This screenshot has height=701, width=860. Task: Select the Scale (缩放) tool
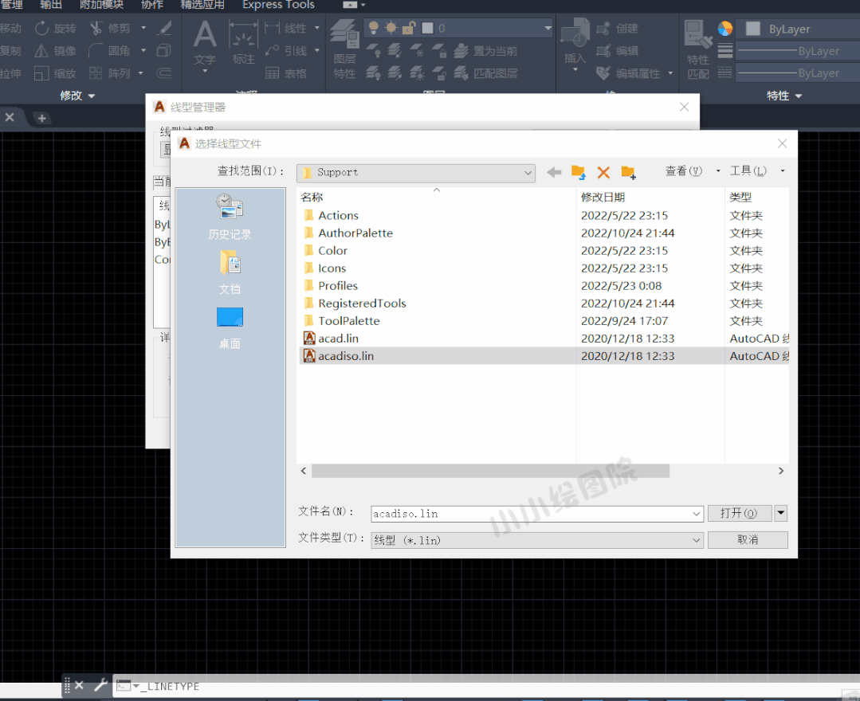[55, 73]
